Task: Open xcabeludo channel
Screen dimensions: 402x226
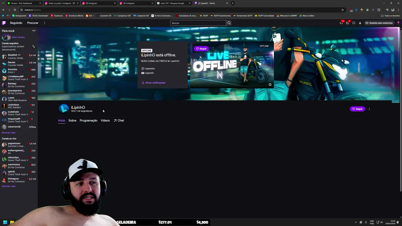Action: click(x=19, y=113)
